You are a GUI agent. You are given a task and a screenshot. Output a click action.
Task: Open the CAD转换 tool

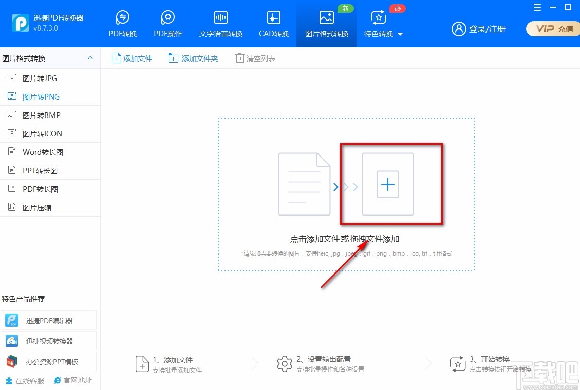click(273, 23)
